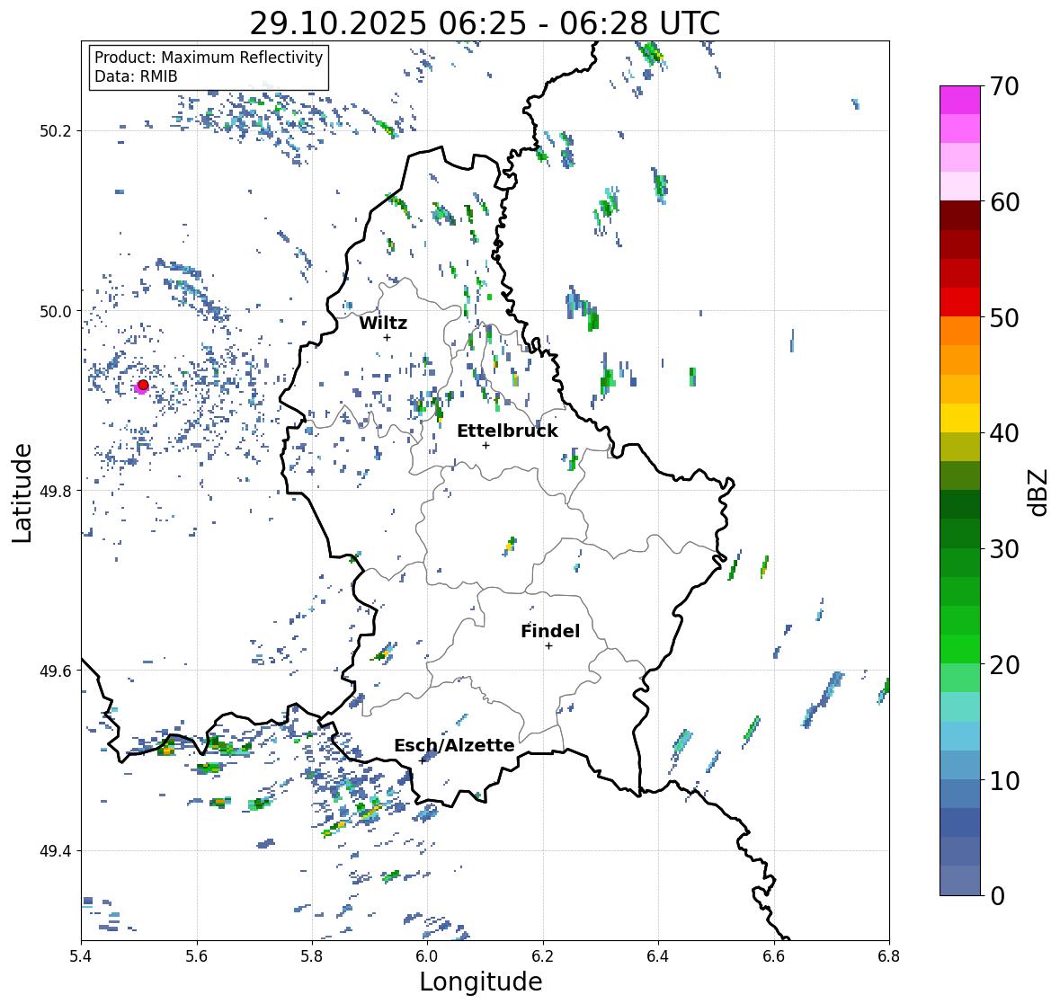1060x1004 pixels.
Task: Click the orange 50 dBZ colorbar segment
Action: pyautogui.click(x=960, y=331)
